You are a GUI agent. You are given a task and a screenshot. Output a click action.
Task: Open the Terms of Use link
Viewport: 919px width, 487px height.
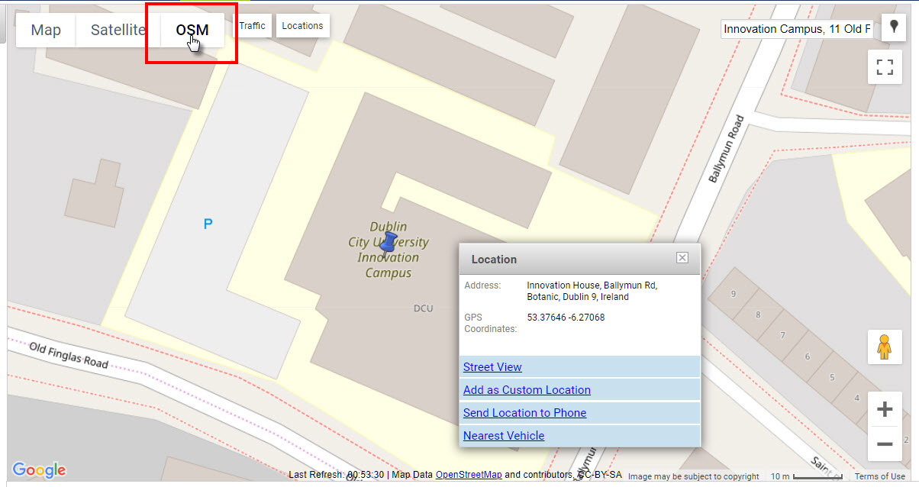[x=879, y=476]
